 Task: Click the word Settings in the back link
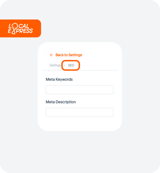[75, 55]
